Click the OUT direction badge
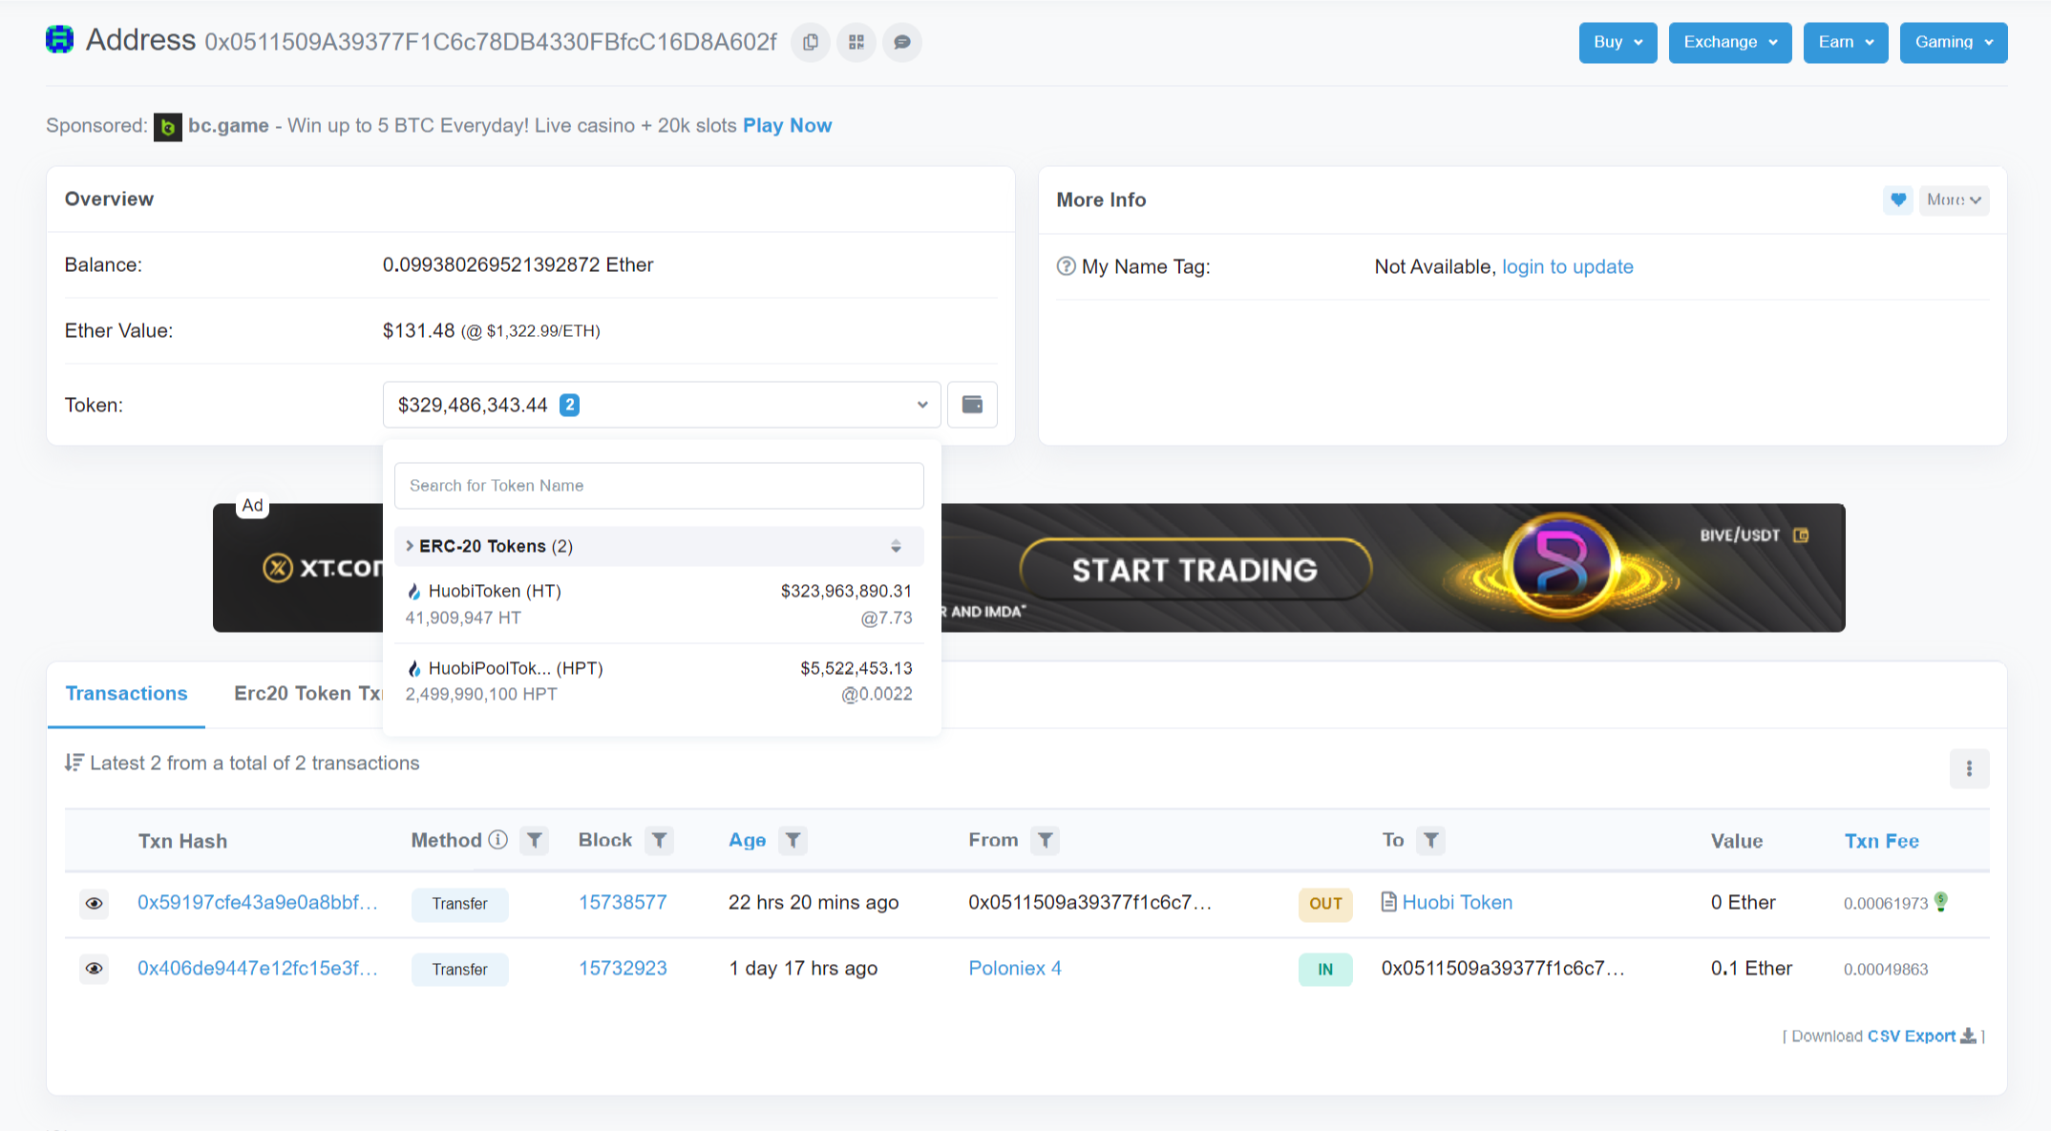The width and height of the screenshot is (2051, 1131). coord(1325,904)
